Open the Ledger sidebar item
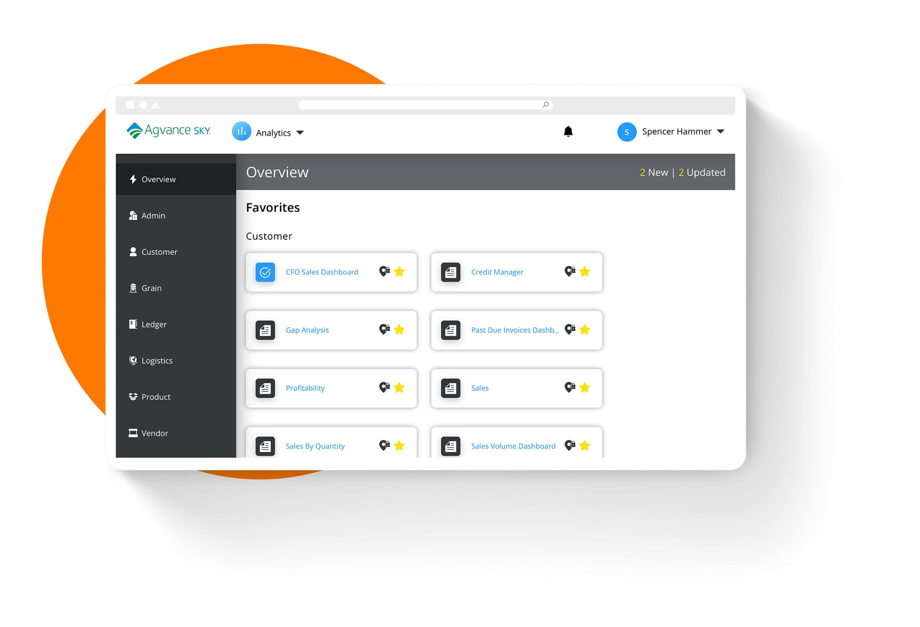The width and height of the screenshot is (920, 627). 176,324
